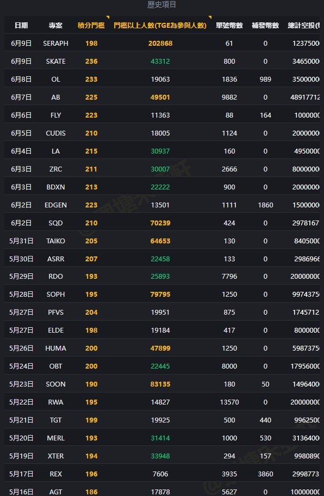Select the 202868 participant count cell
This screenshot has width=324, height=496.
pos(160,44)
